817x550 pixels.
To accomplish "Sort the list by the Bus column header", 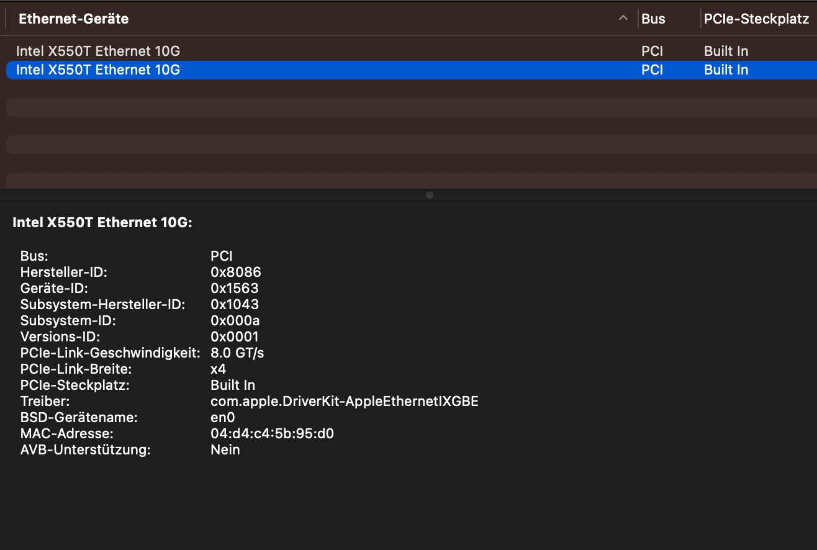I will click(653, 19).
